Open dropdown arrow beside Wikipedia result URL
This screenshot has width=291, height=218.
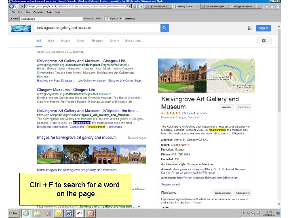pyautogui.click(x=132, y=115)
